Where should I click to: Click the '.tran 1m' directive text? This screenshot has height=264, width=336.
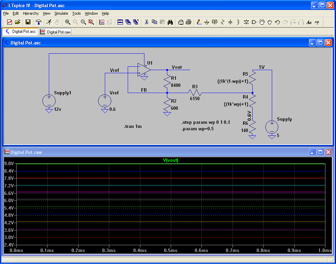click(x=132, y=127)
